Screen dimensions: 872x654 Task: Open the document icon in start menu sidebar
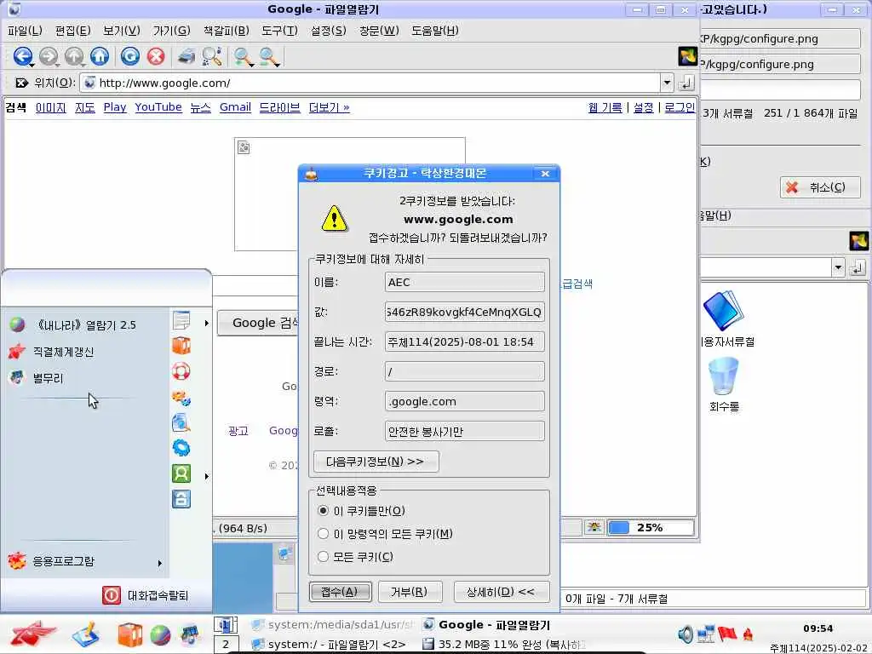point(181,320)
